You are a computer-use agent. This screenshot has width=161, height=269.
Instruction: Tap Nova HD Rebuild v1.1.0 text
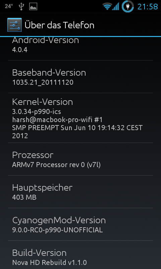tap(49, 263)
